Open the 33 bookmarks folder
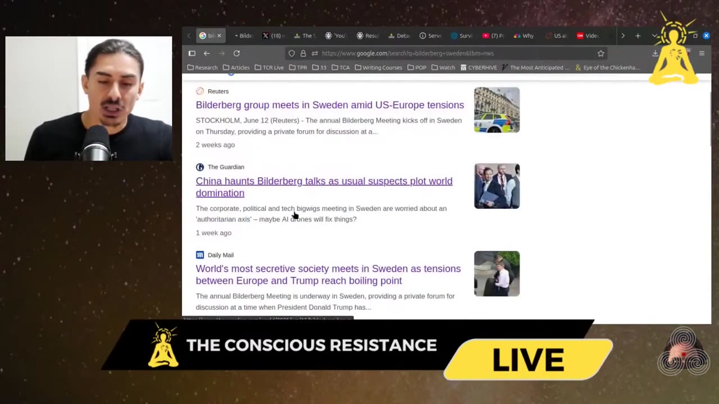Image resolution: width=719 pixels, height=404 pixels. pyautogui.click(x=319, y=67)
